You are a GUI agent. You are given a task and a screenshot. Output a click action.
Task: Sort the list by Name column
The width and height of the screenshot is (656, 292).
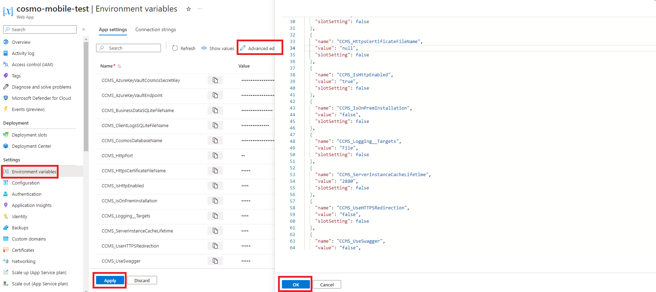click(119, 66)
